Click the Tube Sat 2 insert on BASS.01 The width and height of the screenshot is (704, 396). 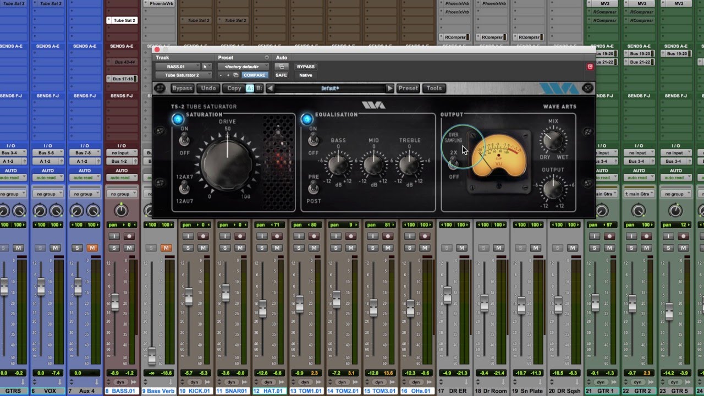coord(122,20)
